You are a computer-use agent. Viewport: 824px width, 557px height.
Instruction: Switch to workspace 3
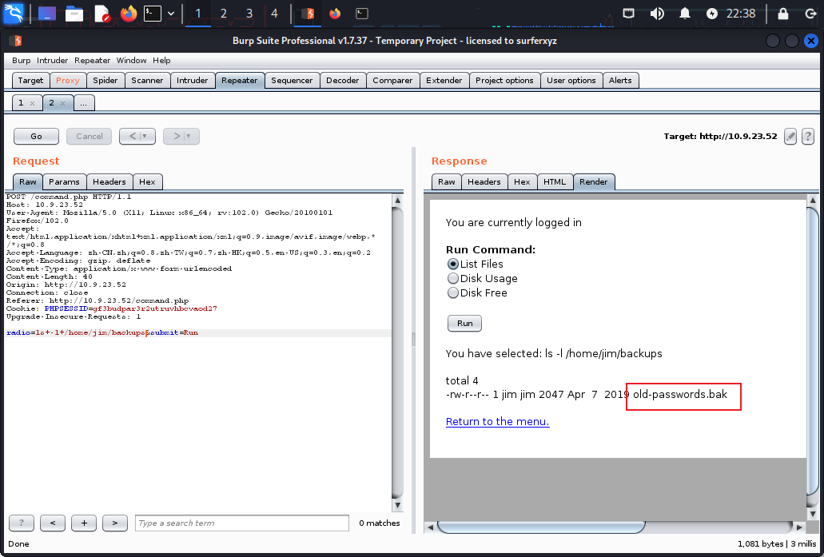(x=249, y=14)
